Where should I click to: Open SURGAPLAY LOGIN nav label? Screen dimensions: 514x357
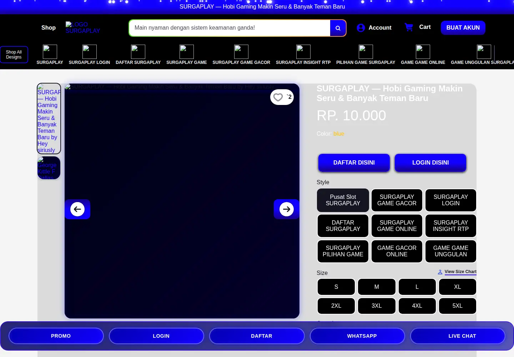(90, 62)
